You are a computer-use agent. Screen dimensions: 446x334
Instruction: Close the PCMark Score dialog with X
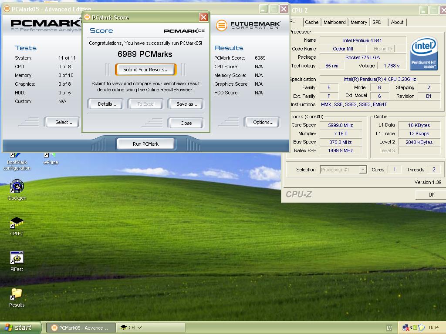(203, 17)
